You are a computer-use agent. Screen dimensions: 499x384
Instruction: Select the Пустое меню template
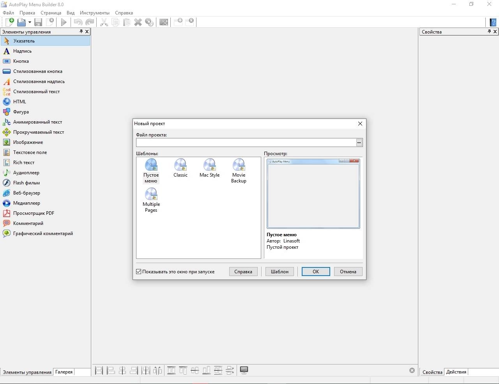point(151,171)
